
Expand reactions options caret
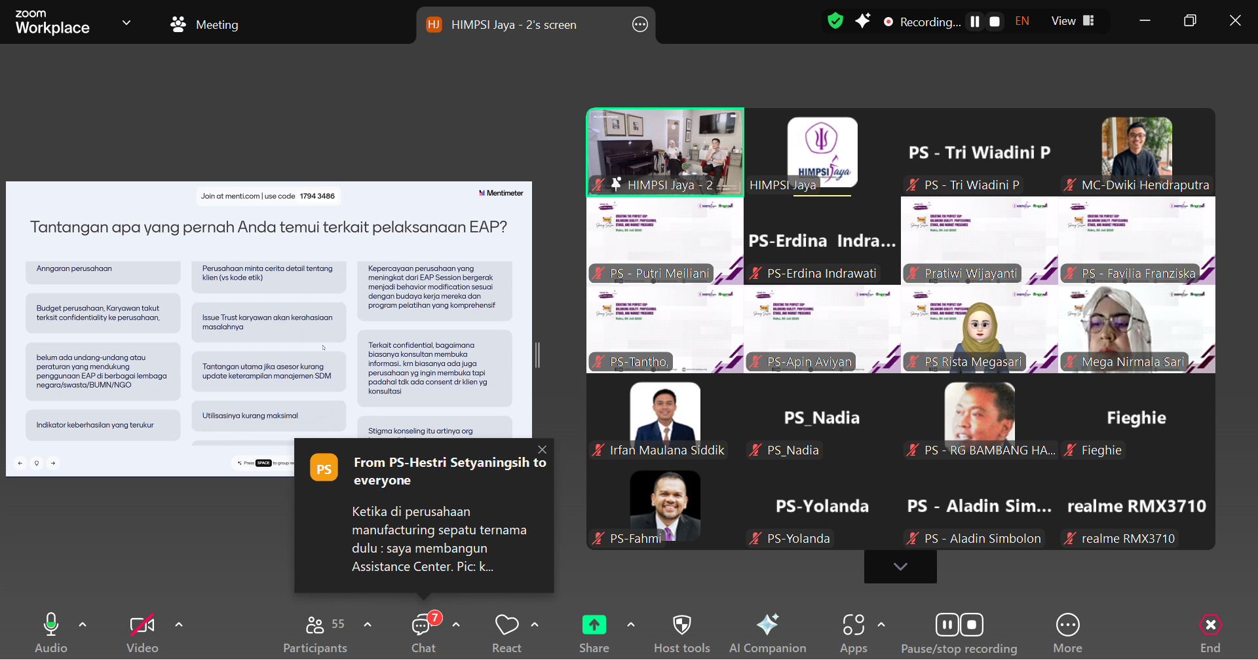(x=535, y=625)
